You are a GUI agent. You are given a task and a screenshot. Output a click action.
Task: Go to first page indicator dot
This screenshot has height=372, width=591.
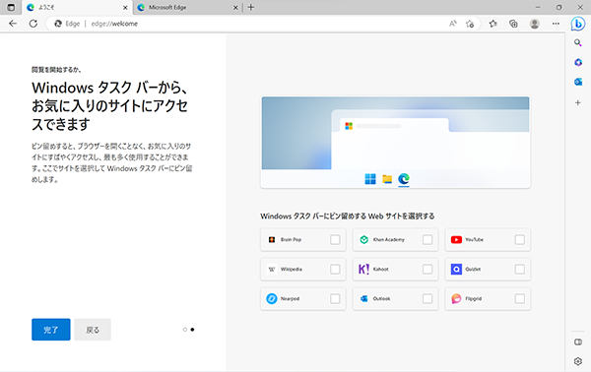tap(185, 330)
